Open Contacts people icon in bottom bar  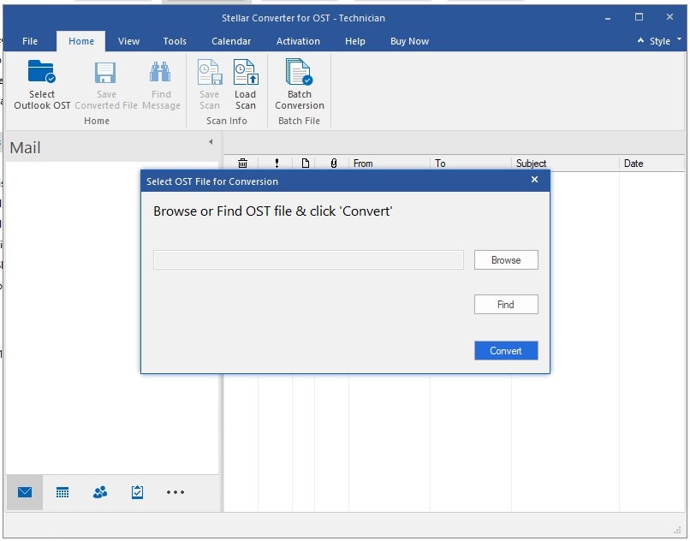(x=100, y=492)
